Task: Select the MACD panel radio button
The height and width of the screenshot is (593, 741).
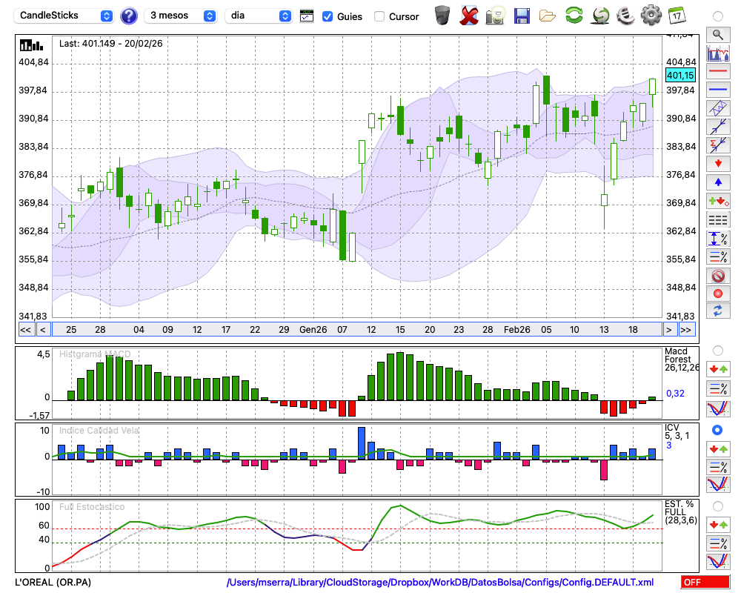Action: pyautogui.click(x=718, y=350)
